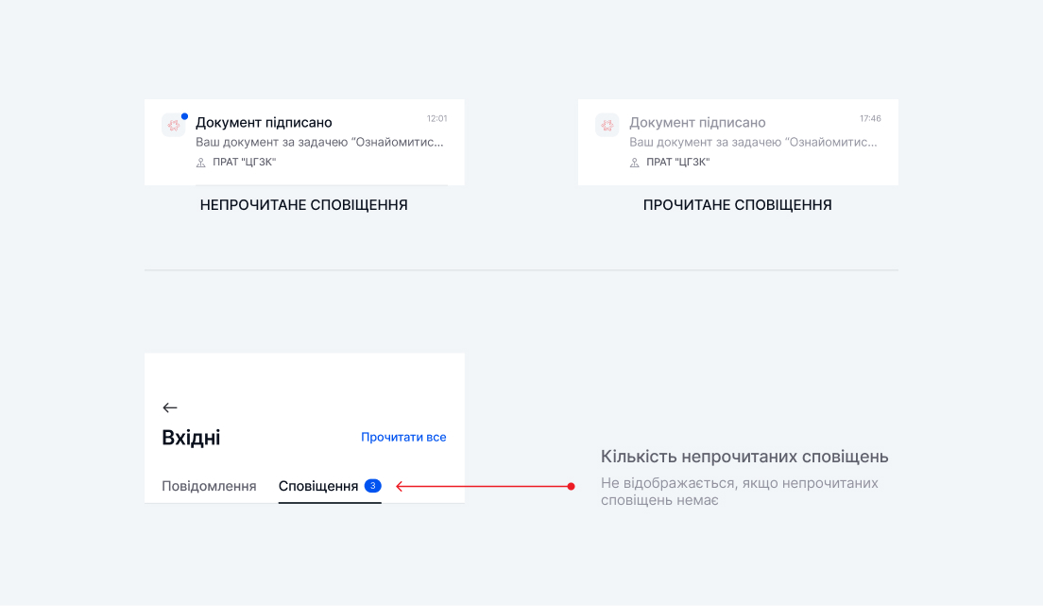The image size is (1043, 606).
Task: Click the company icon beside ПРАТ "ЦГЗК" in the unread notification
Action: point(200,163)
